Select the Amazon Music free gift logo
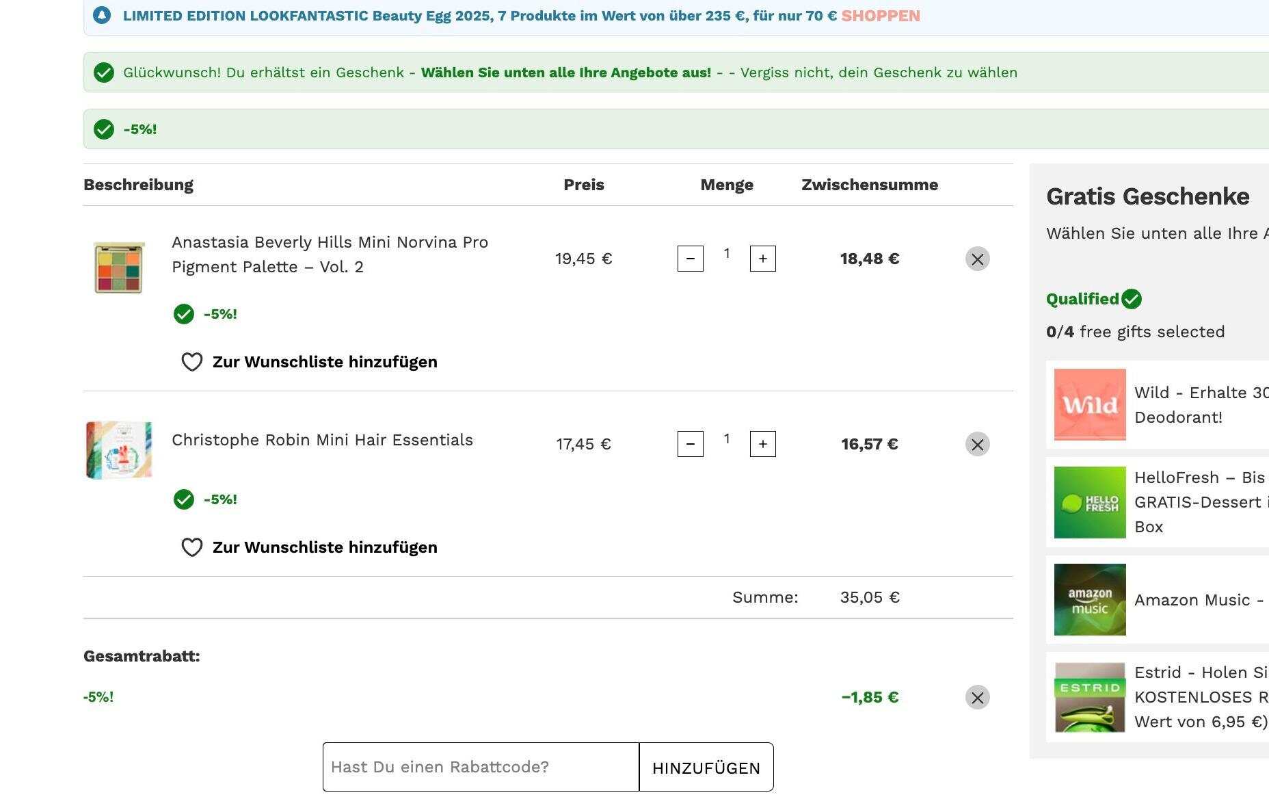1269x810 pixels. pos(1090,599)
